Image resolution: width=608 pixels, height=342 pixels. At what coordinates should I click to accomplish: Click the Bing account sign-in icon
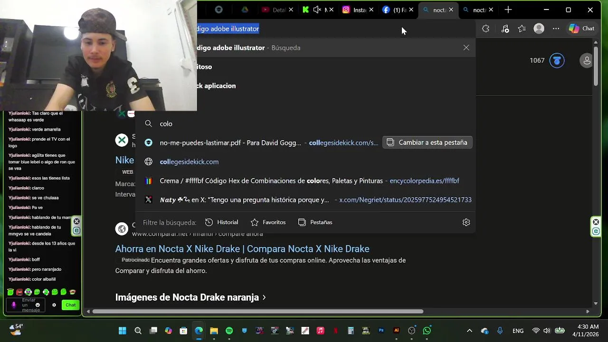point(587,60)
